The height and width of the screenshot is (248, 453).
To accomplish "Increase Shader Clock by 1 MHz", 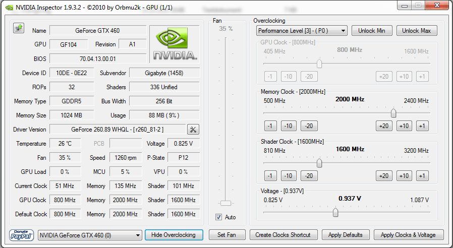I will click(422, 176).
